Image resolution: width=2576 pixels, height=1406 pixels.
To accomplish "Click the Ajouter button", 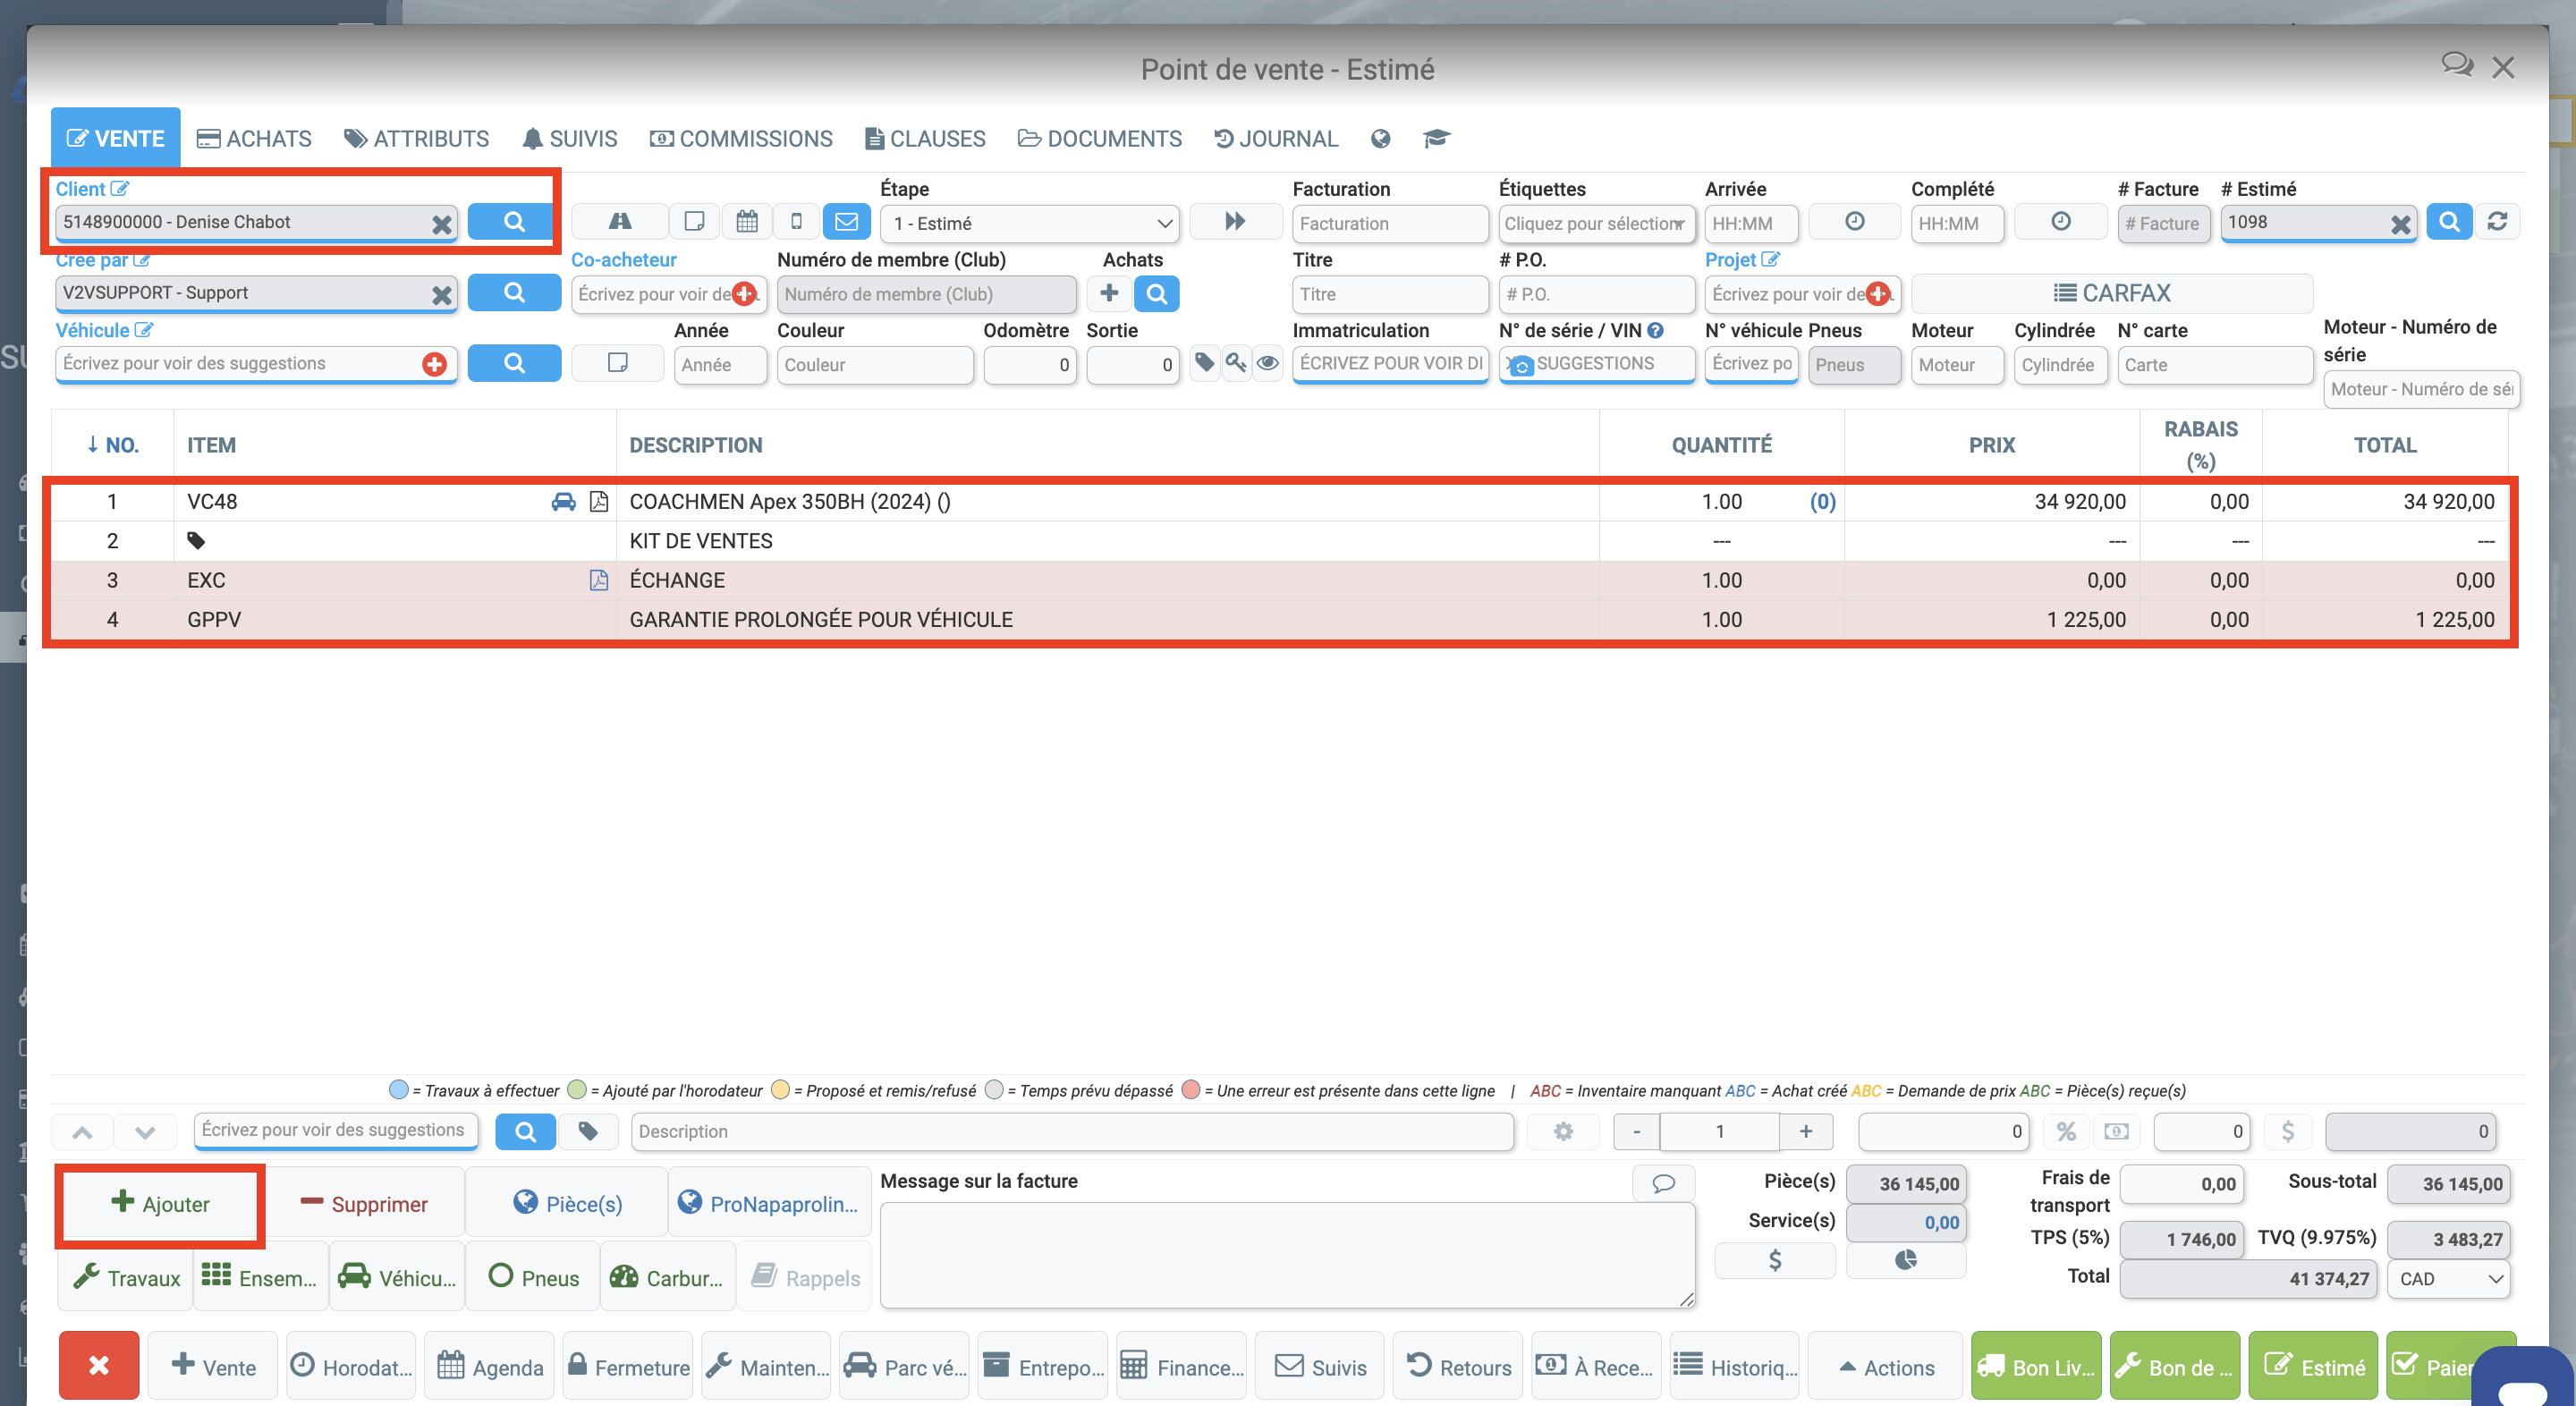I will point(160,1203).
